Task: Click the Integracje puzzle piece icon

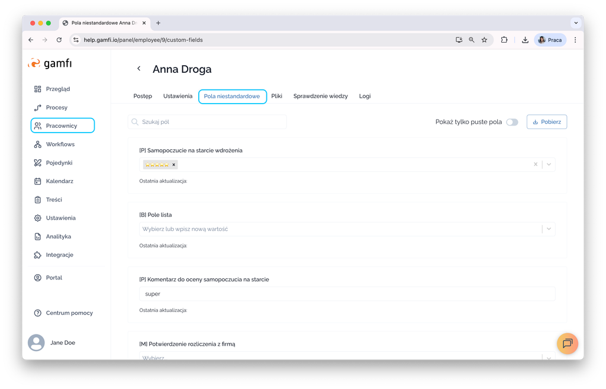Action: pyautogui.click(x=38, y=255)
